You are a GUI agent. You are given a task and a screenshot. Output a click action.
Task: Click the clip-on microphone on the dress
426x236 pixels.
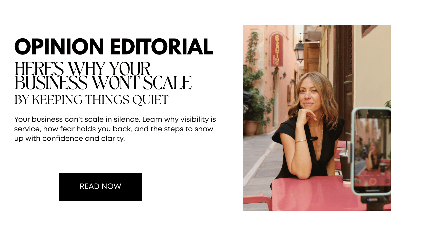point(314,139)
